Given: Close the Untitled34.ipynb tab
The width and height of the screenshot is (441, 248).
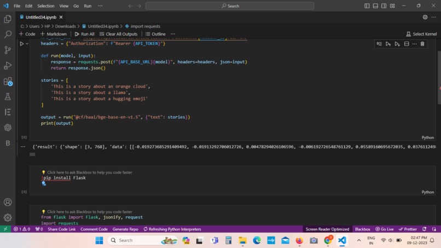Looking at the screenshot, I should pos(61,17).
